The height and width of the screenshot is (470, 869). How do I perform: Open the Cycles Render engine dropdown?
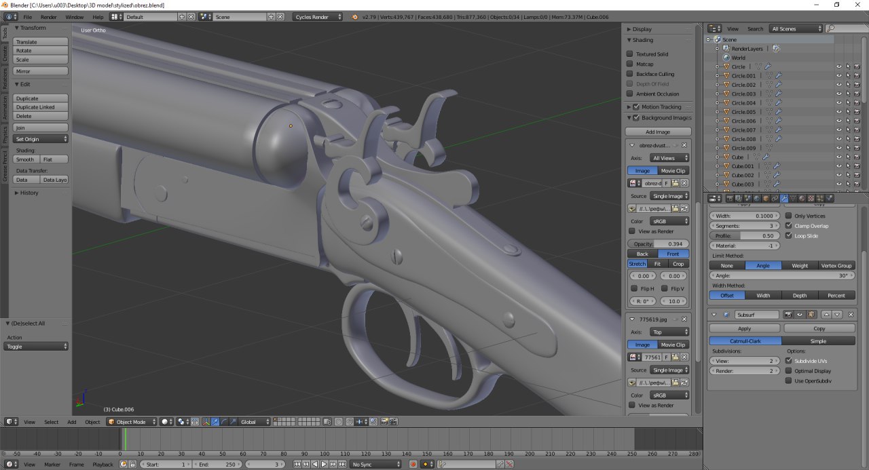tap(318, 16)
